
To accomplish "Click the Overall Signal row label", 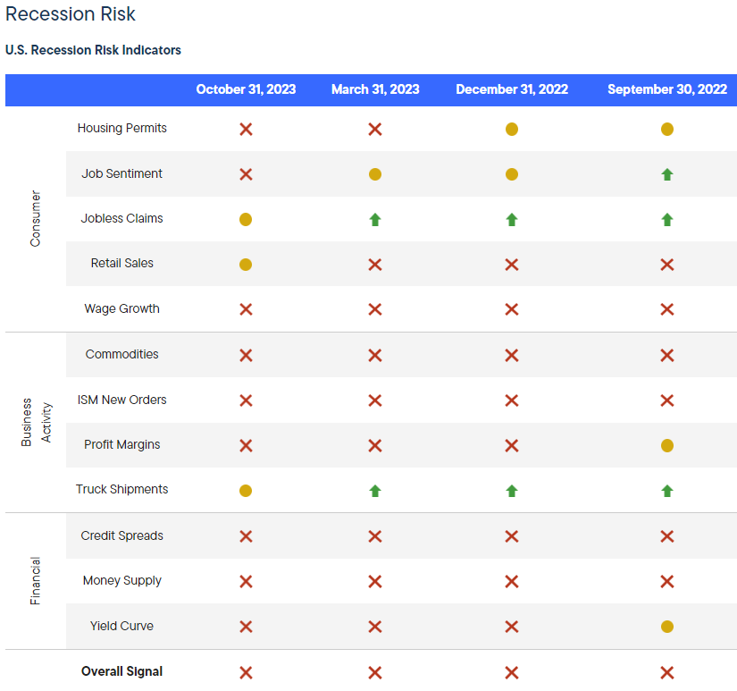I will [121, 671].
